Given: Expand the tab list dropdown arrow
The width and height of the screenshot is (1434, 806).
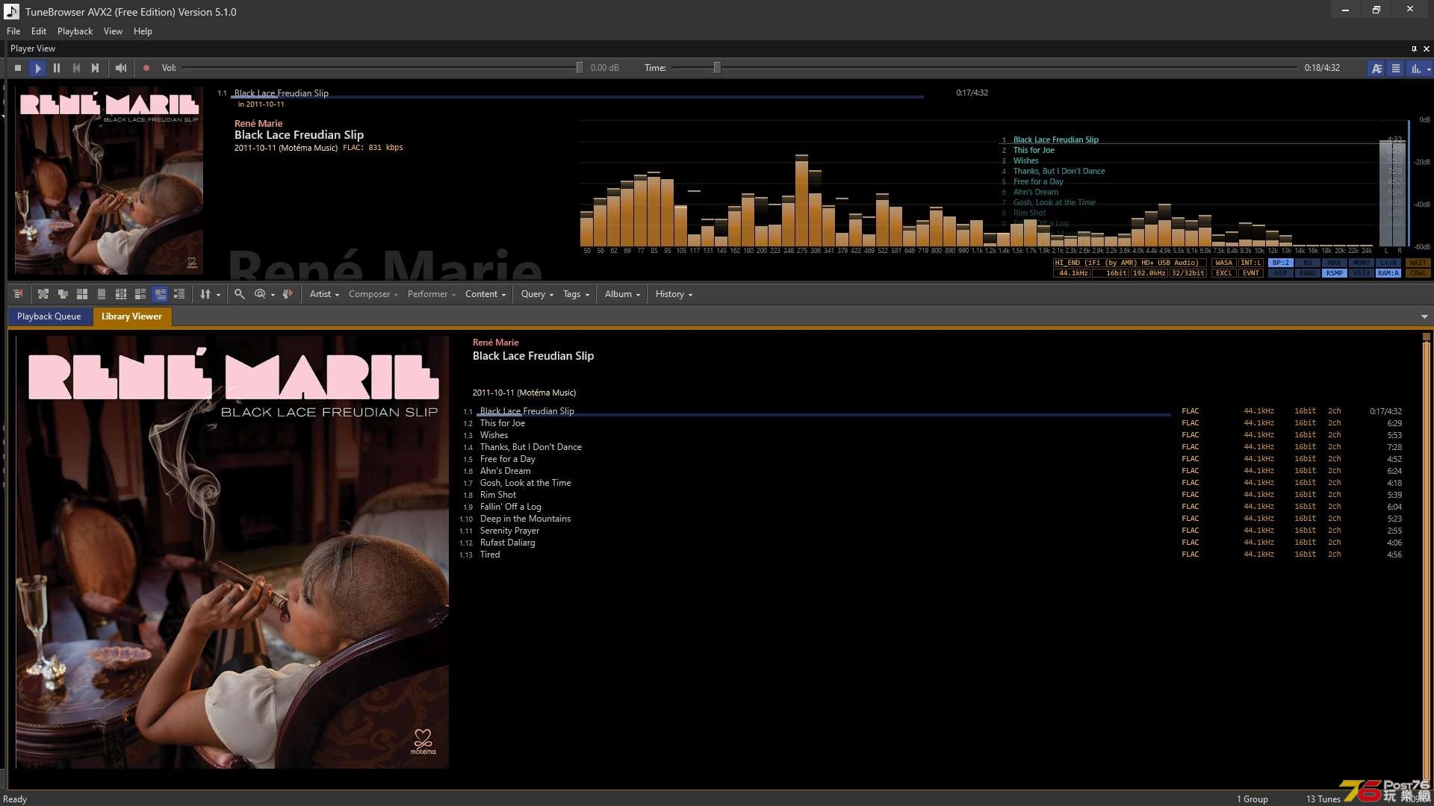Looking at the screenshot, I should pyautogui.click(x=1424, y=317).
